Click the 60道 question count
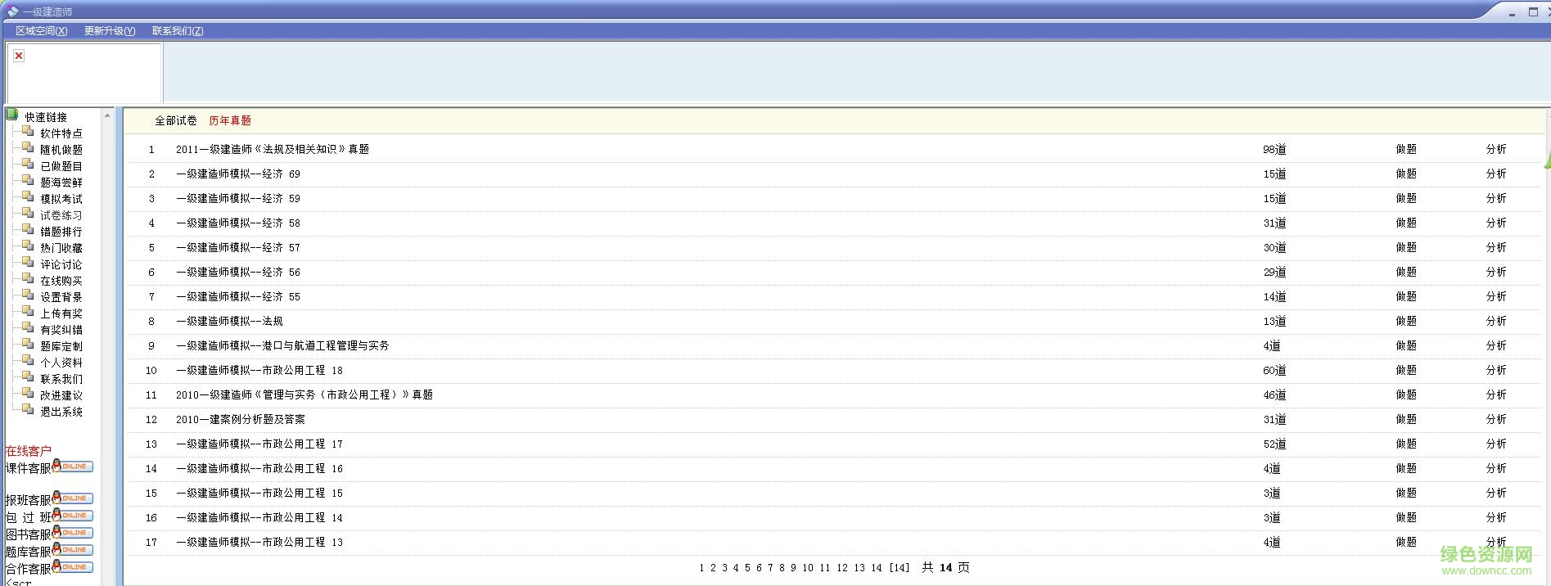The width and height of the screenshot is (1551, 586). [x=1274, y=370]
